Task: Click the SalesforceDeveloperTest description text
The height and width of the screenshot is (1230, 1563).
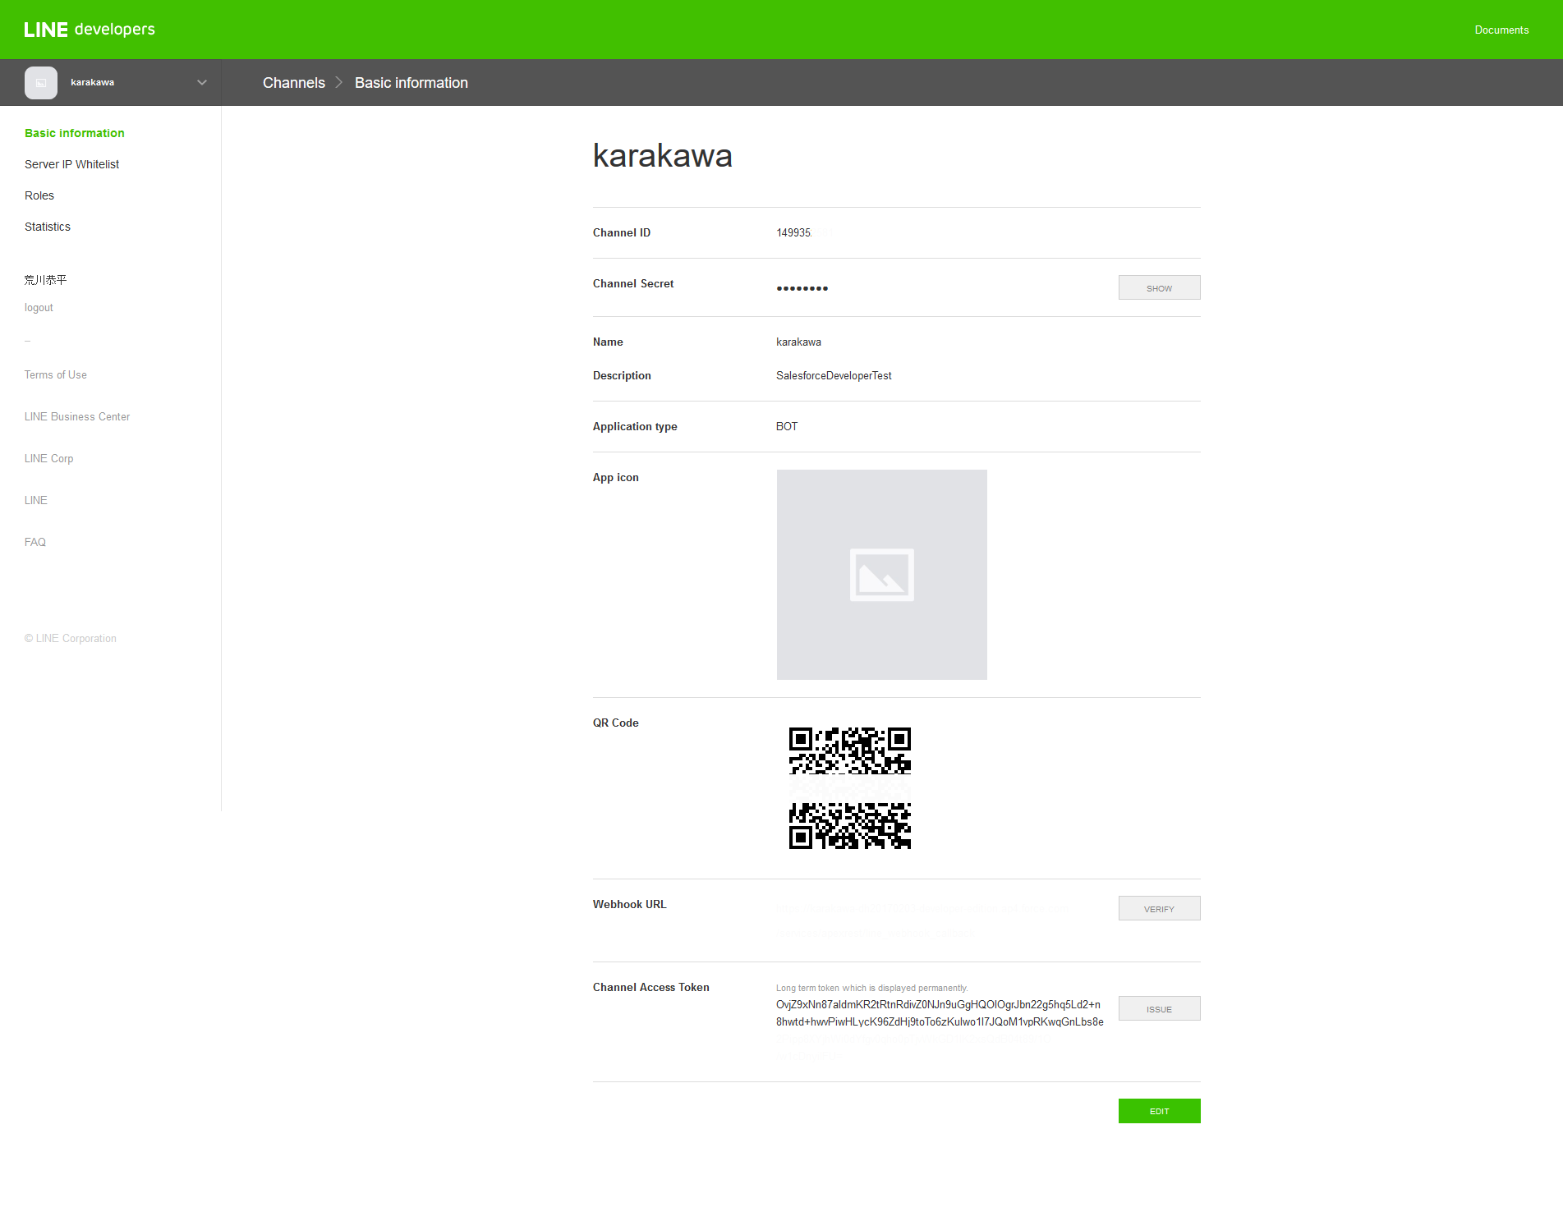Action: [x=834, y=376]
